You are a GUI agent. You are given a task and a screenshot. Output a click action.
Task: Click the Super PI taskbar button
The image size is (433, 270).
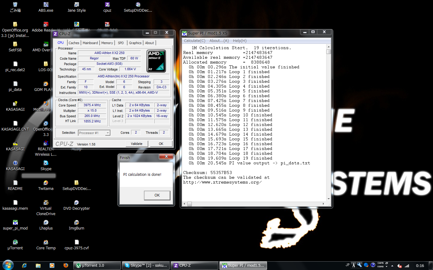pos(243,265)
